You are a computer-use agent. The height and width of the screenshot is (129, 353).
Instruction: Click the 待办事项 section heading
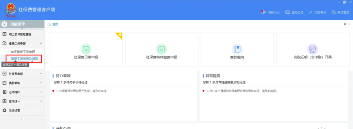click(x=63, y=76)
